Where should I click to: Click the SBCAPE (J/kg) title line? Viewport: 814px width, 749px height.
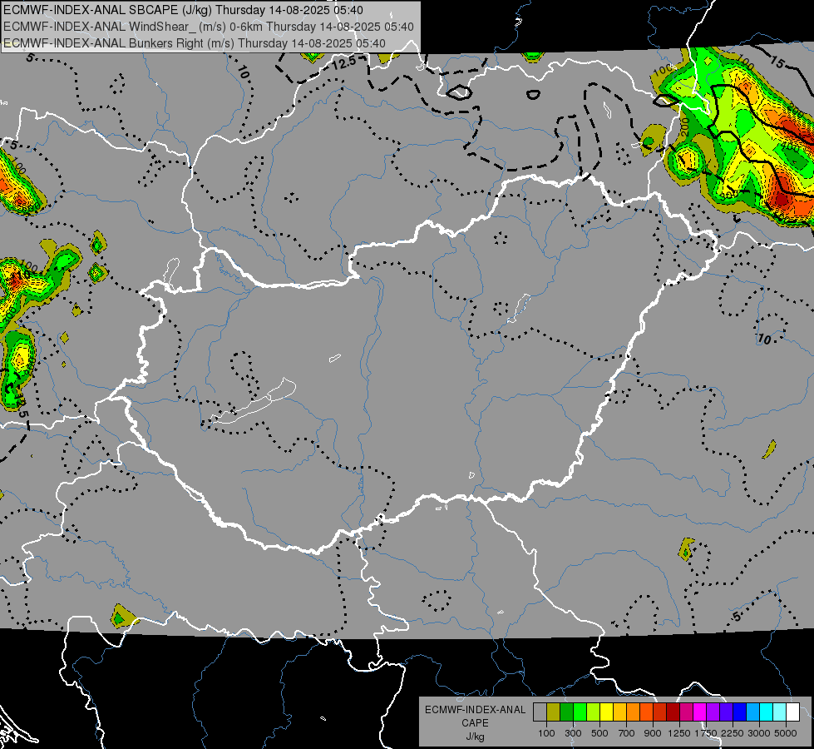coord(183,10)
